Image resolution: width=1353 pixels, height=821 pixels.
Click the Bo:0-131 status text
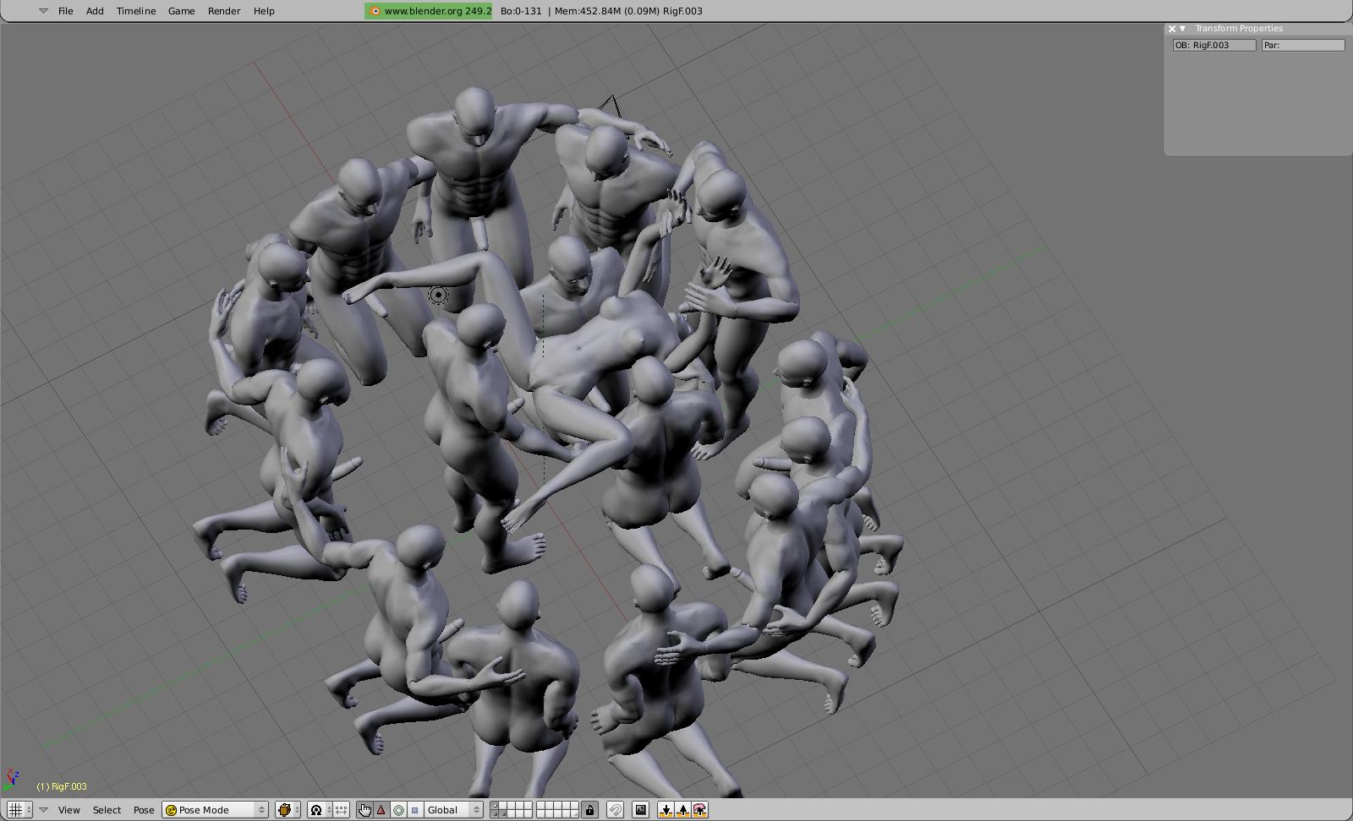pos(521,11)
